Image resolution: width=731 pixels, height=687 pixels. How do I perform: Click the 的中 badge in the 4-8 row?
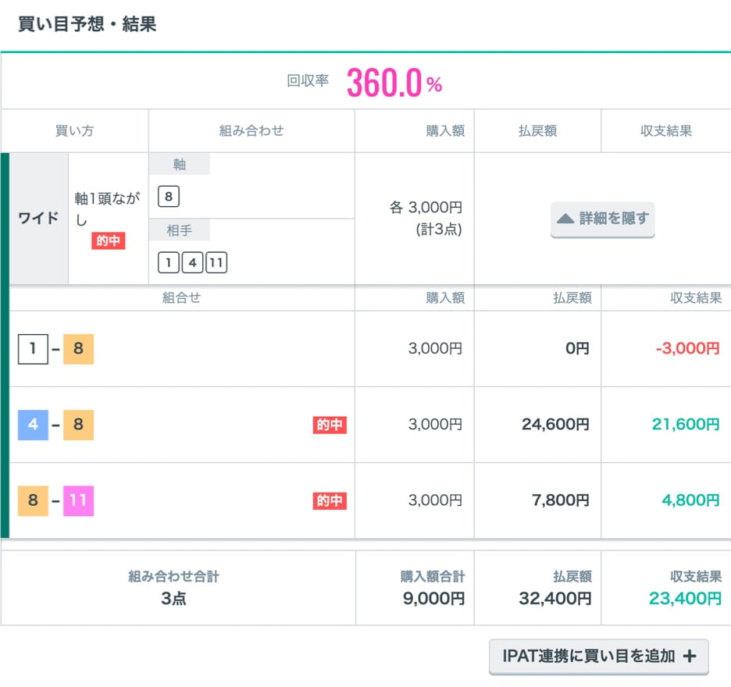[x=330, y=425]
